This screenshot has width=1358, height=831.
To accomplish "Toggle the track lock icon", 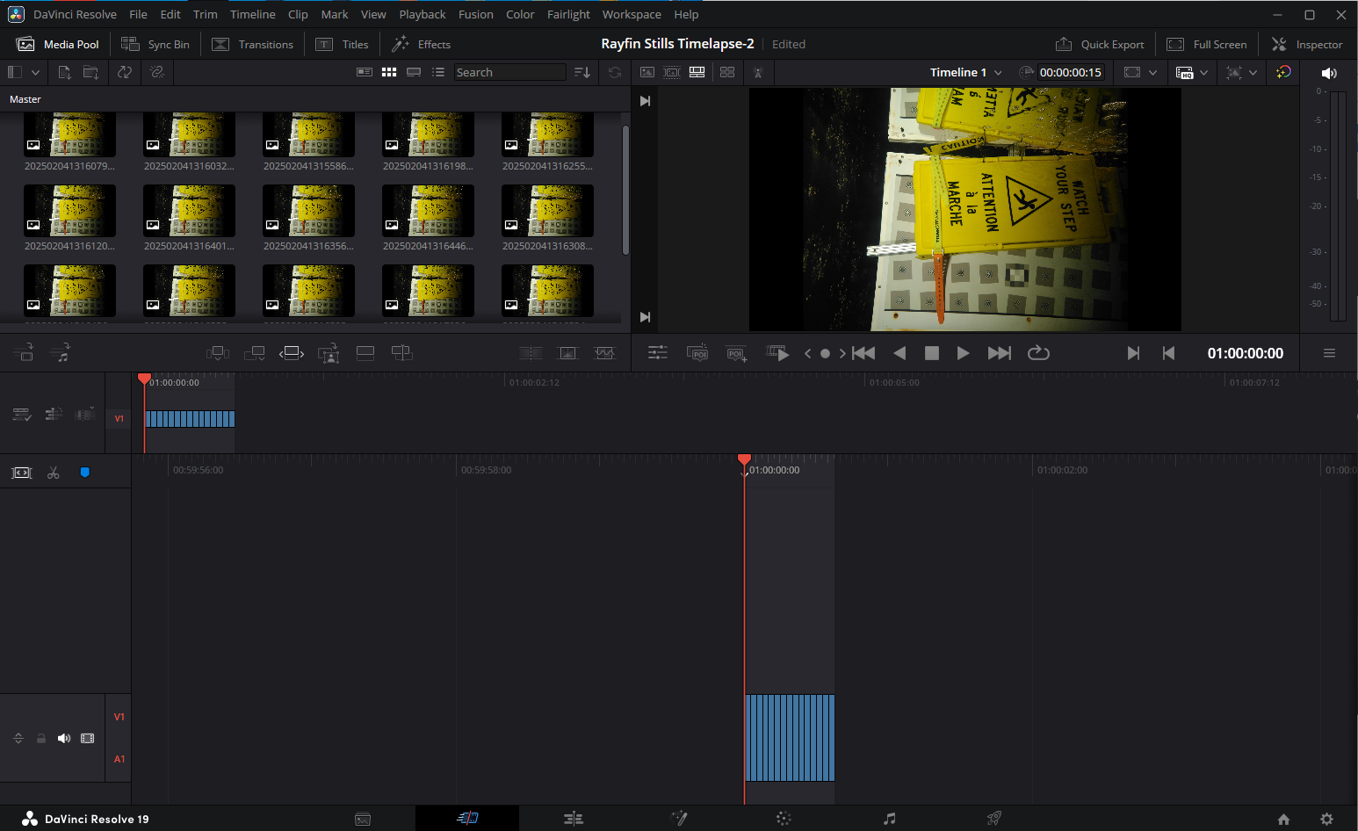I will click(x=41, y=739).
